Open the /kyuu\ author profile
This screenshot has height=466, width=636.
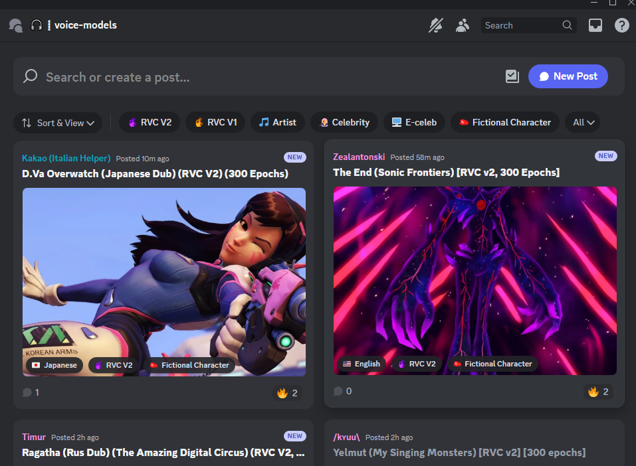346,437
